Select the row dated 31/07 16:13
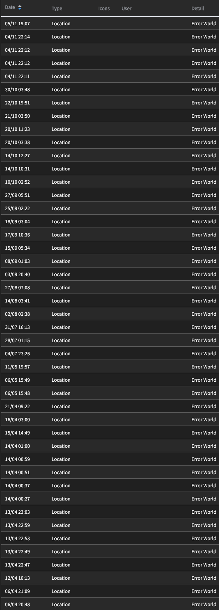 pyautogui.click(x=109, y=327)
